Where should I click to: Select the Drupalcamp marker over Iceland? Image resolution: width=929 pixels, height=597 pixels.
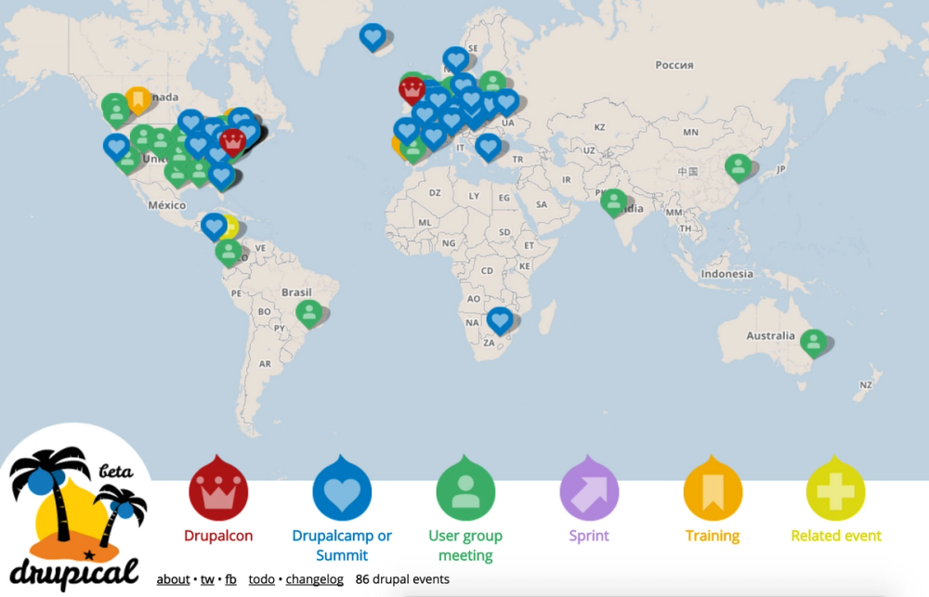click(373, 37)
